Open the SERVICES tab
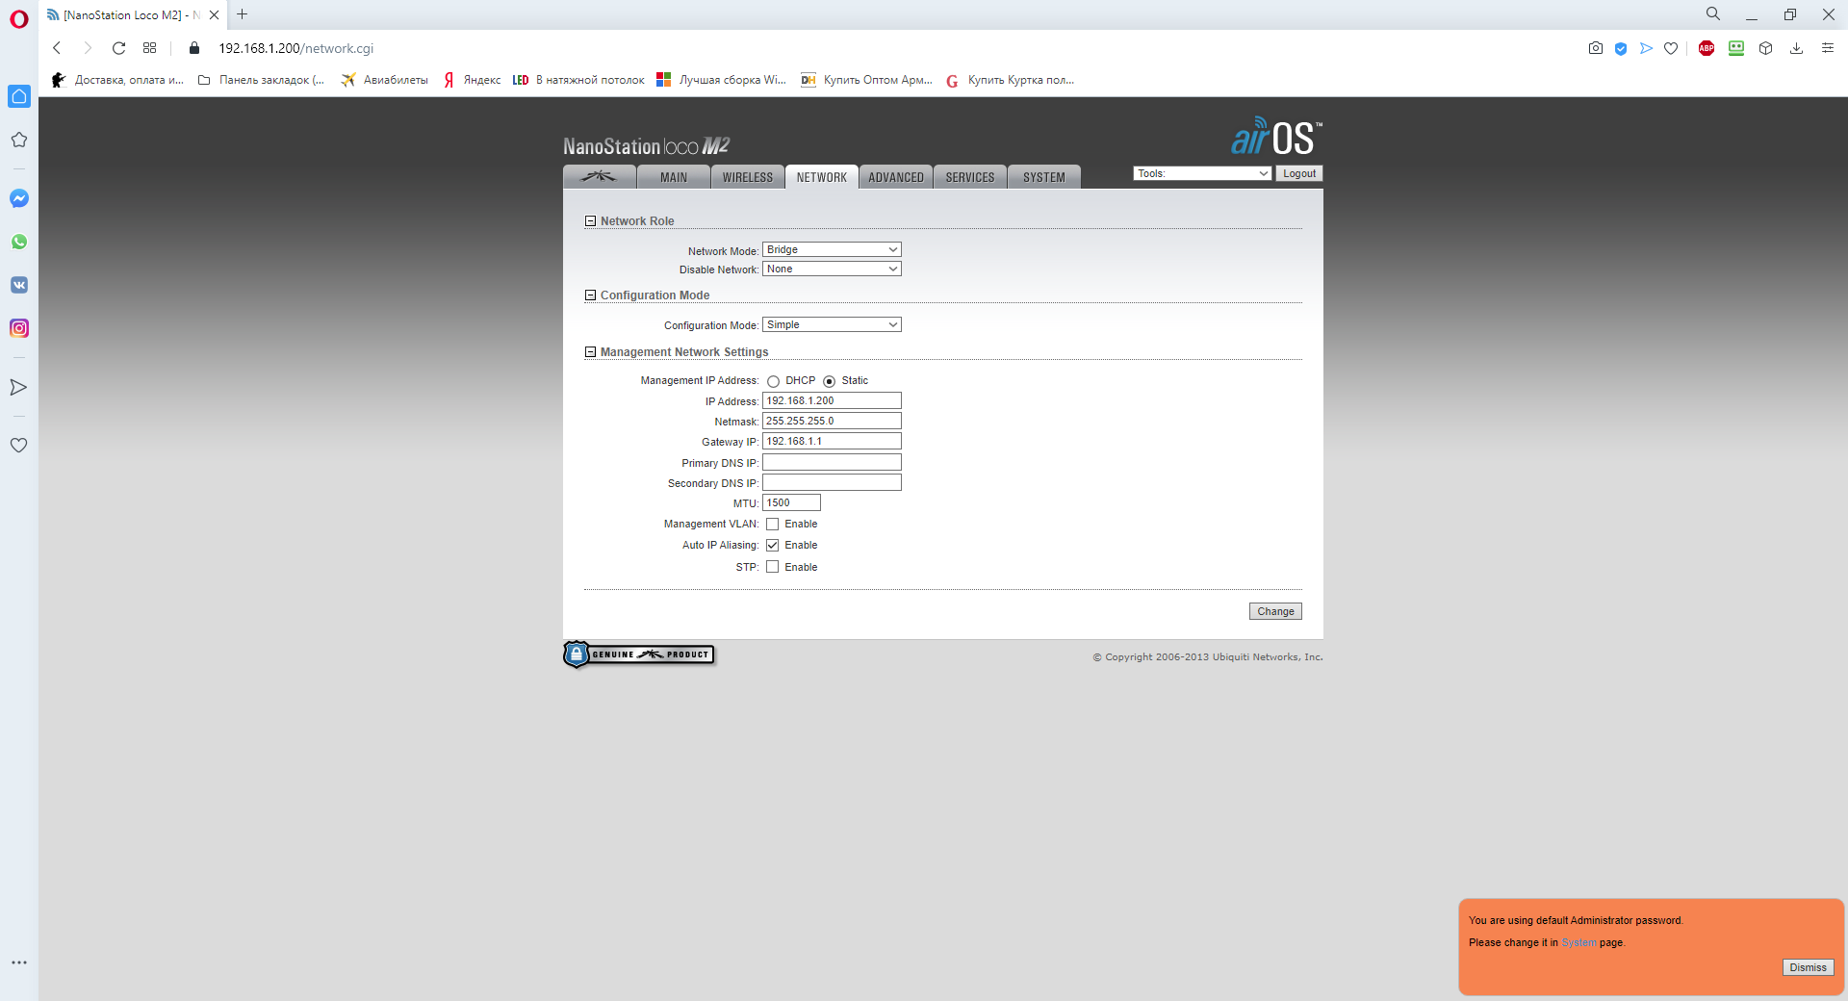1848x1001 pixels. 970,177
